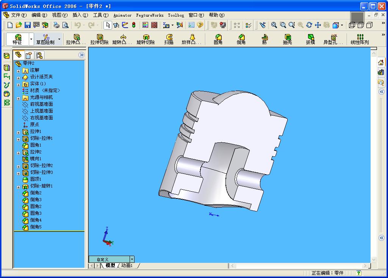Select the 前视基准面 plane in the tree

point(38,104)
